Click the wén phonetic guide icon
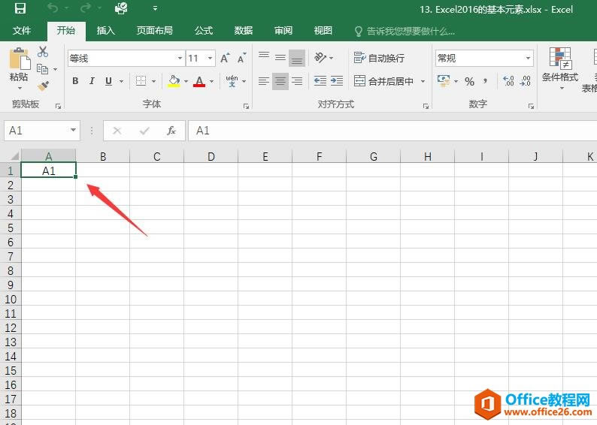The height and width of the screenshot is (425, 597). tap(232, 80)
